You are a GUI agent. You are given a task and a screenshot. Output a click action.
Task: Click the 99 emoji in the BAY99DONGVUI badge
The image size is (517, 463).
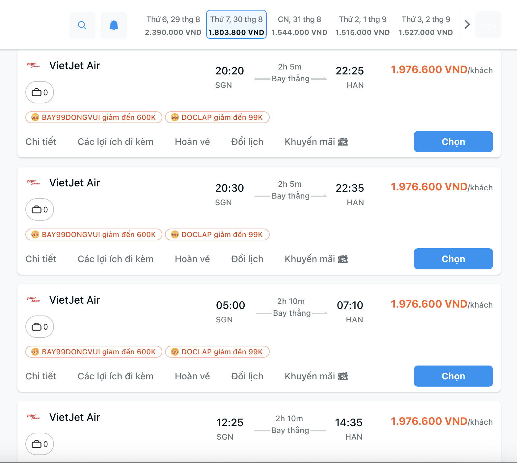35,117
